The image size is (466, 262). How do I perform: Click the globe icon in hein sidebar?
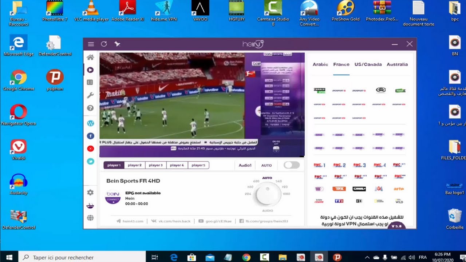90,218
